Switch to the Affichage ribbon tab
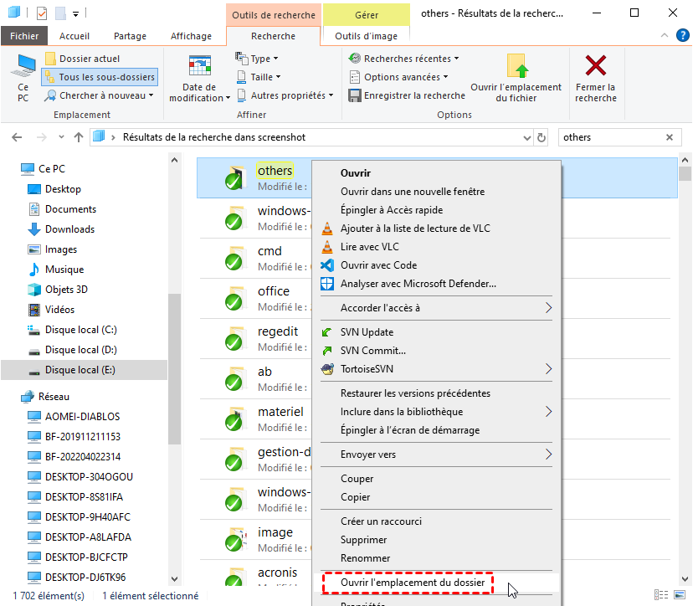The image size is (693, 606). click(x=191, y=36)
